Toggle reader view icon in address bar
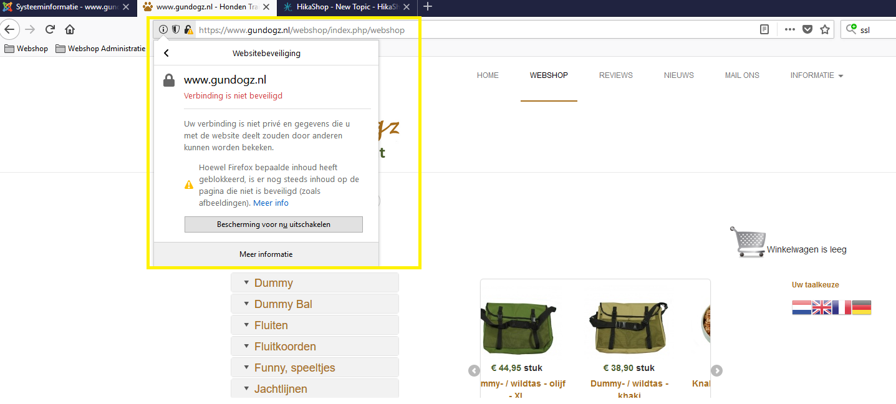The image size is (896, 404). point(764,29)
